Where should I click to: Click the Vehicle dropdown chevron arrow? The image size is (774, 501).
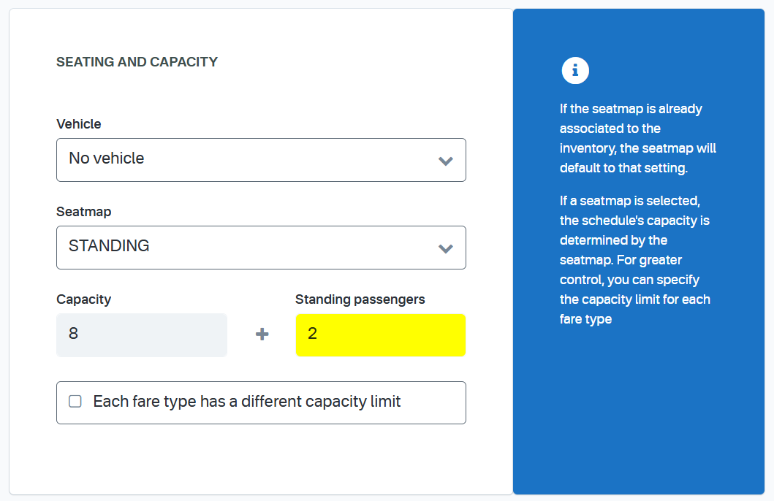coord(445,161)
